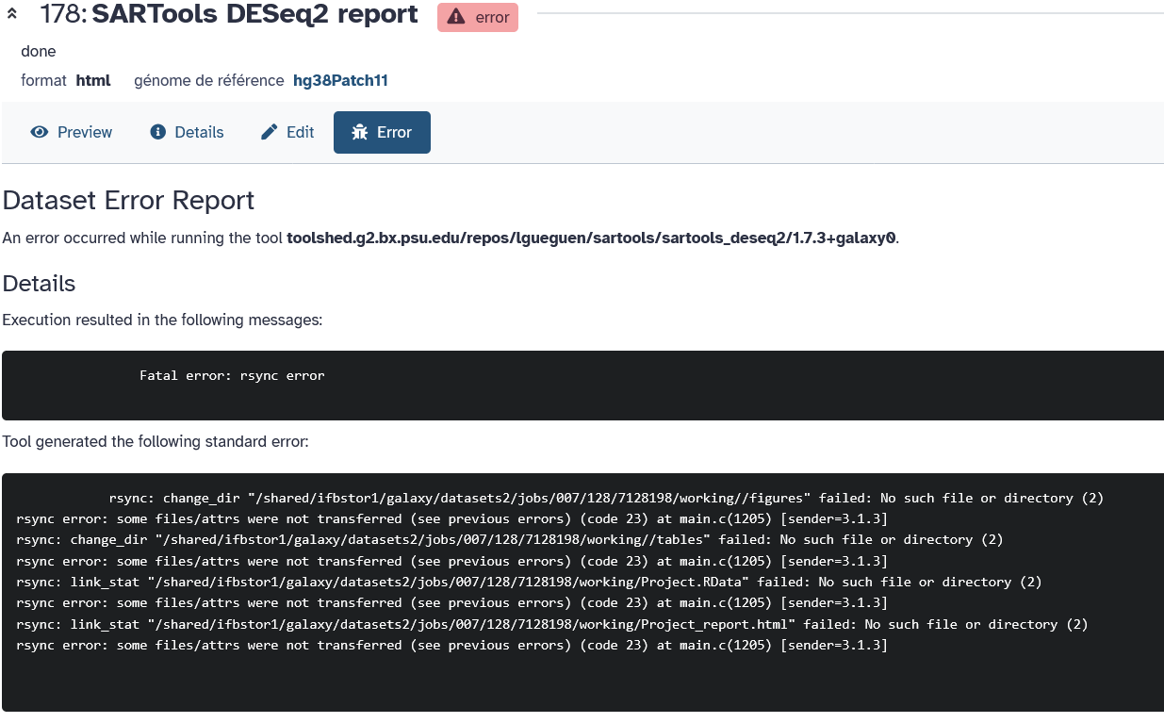Open the hg38Patch11 reference genome link

click(x=340, y=80)
